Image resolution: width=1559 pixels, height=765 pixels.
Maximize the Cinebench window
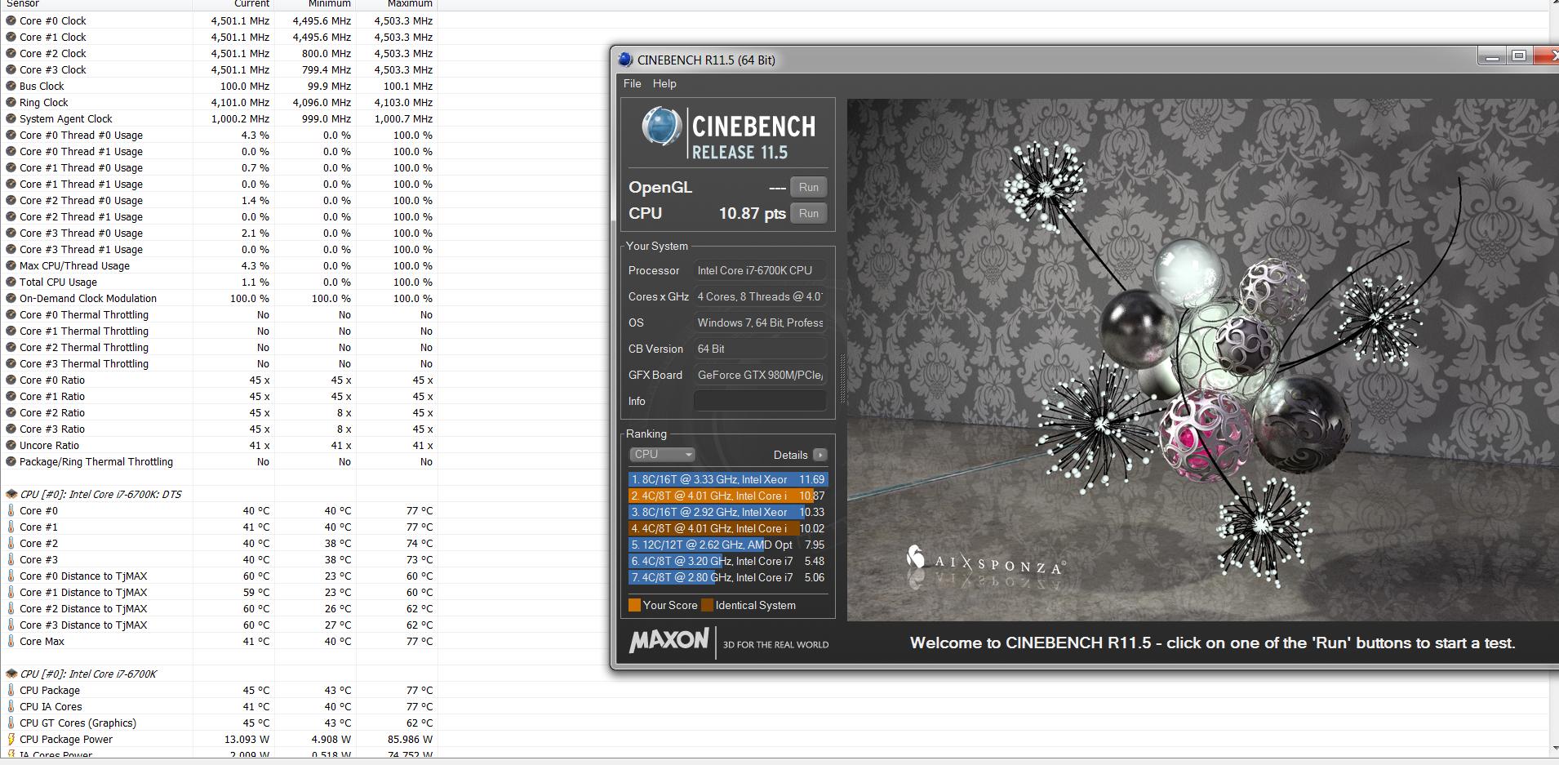tap(1519, 56)
